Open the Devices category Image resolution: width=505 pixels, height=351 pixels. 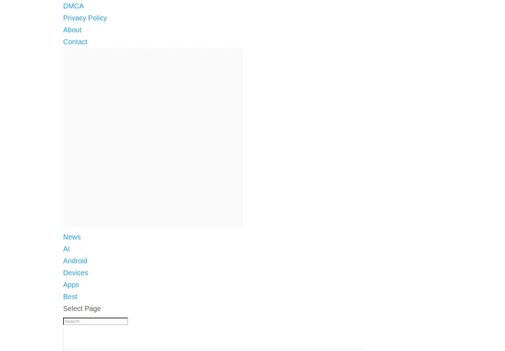(75, 273)
